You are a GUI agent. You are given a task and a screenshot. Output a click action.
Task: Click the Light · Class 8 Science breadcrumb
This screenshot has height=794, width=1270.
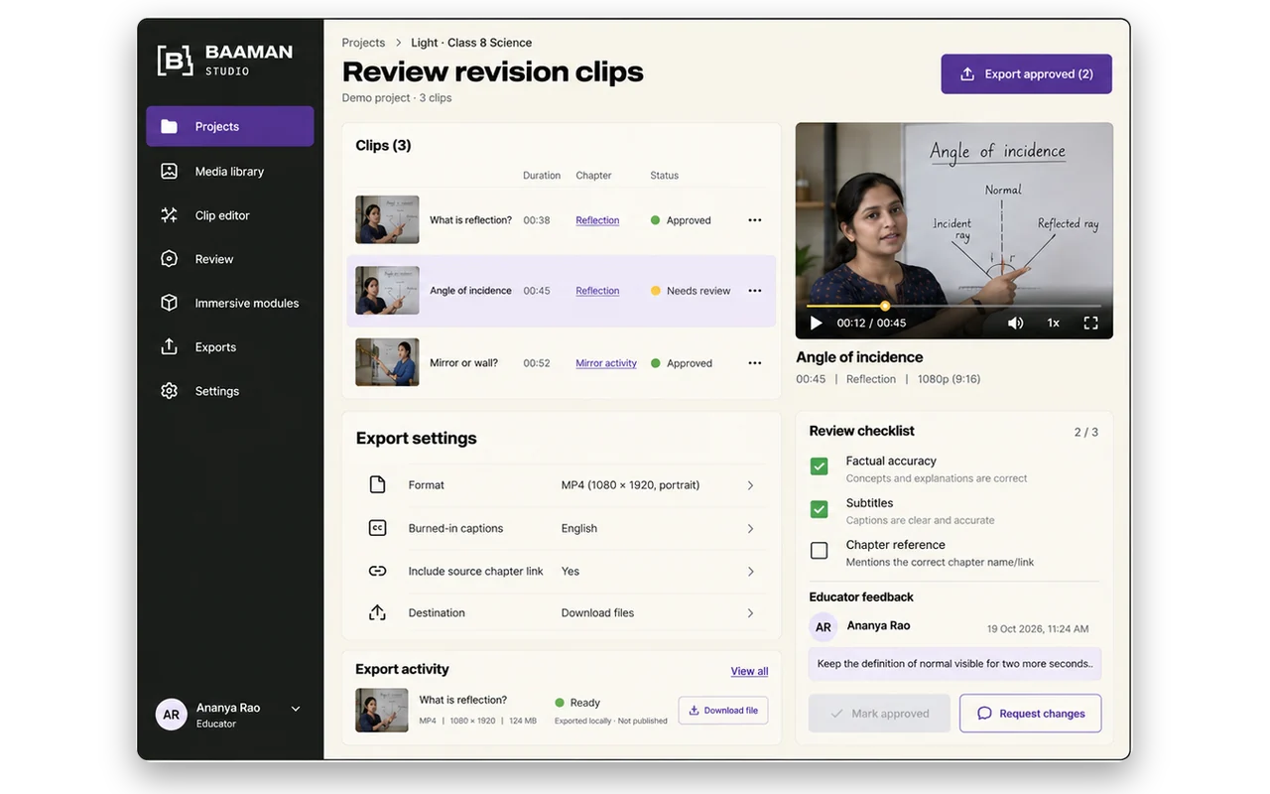pyautogui.click(x=471, y=43)
